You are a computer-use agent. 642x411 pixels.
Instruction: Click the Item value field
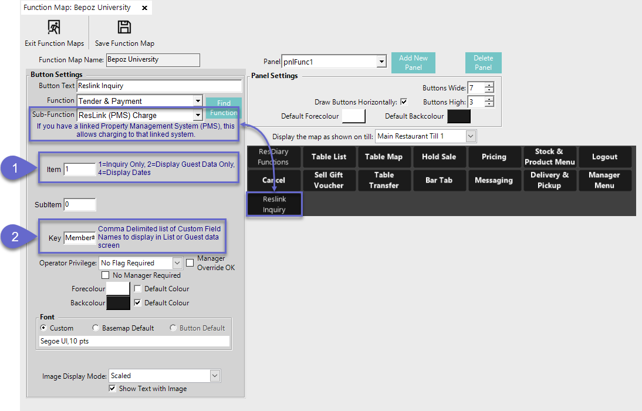(80, 169)
